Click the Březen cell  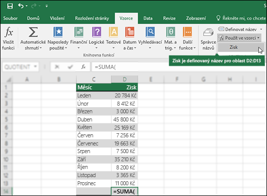coord(94,111)
